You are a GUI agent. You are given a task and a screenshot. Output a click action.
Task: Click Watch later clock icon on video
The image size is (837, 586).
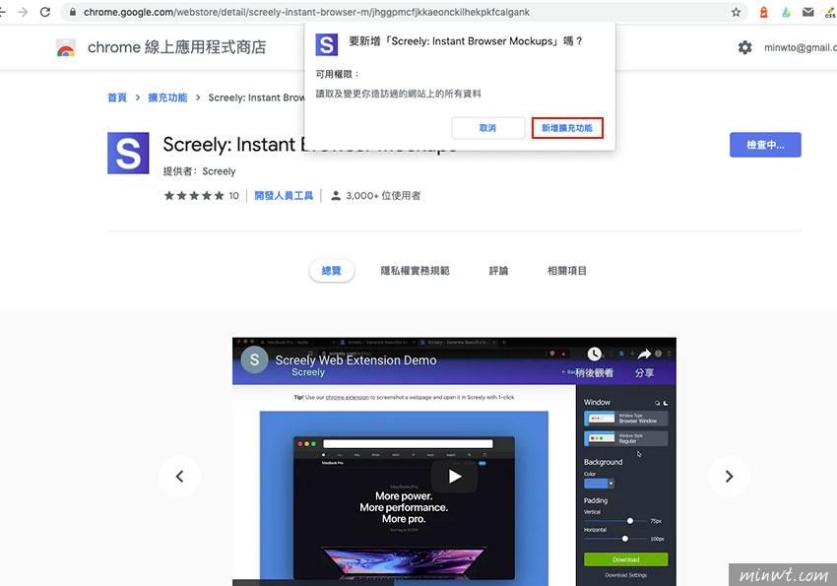pyautogui.click(x=594, y=354)
